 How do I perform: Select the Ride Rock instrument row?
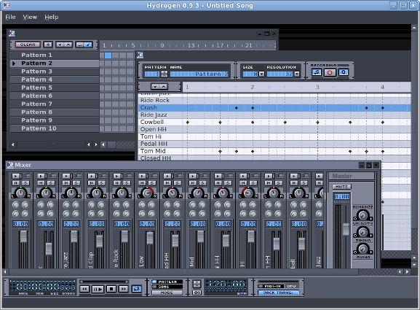click(x=160, y=101)
